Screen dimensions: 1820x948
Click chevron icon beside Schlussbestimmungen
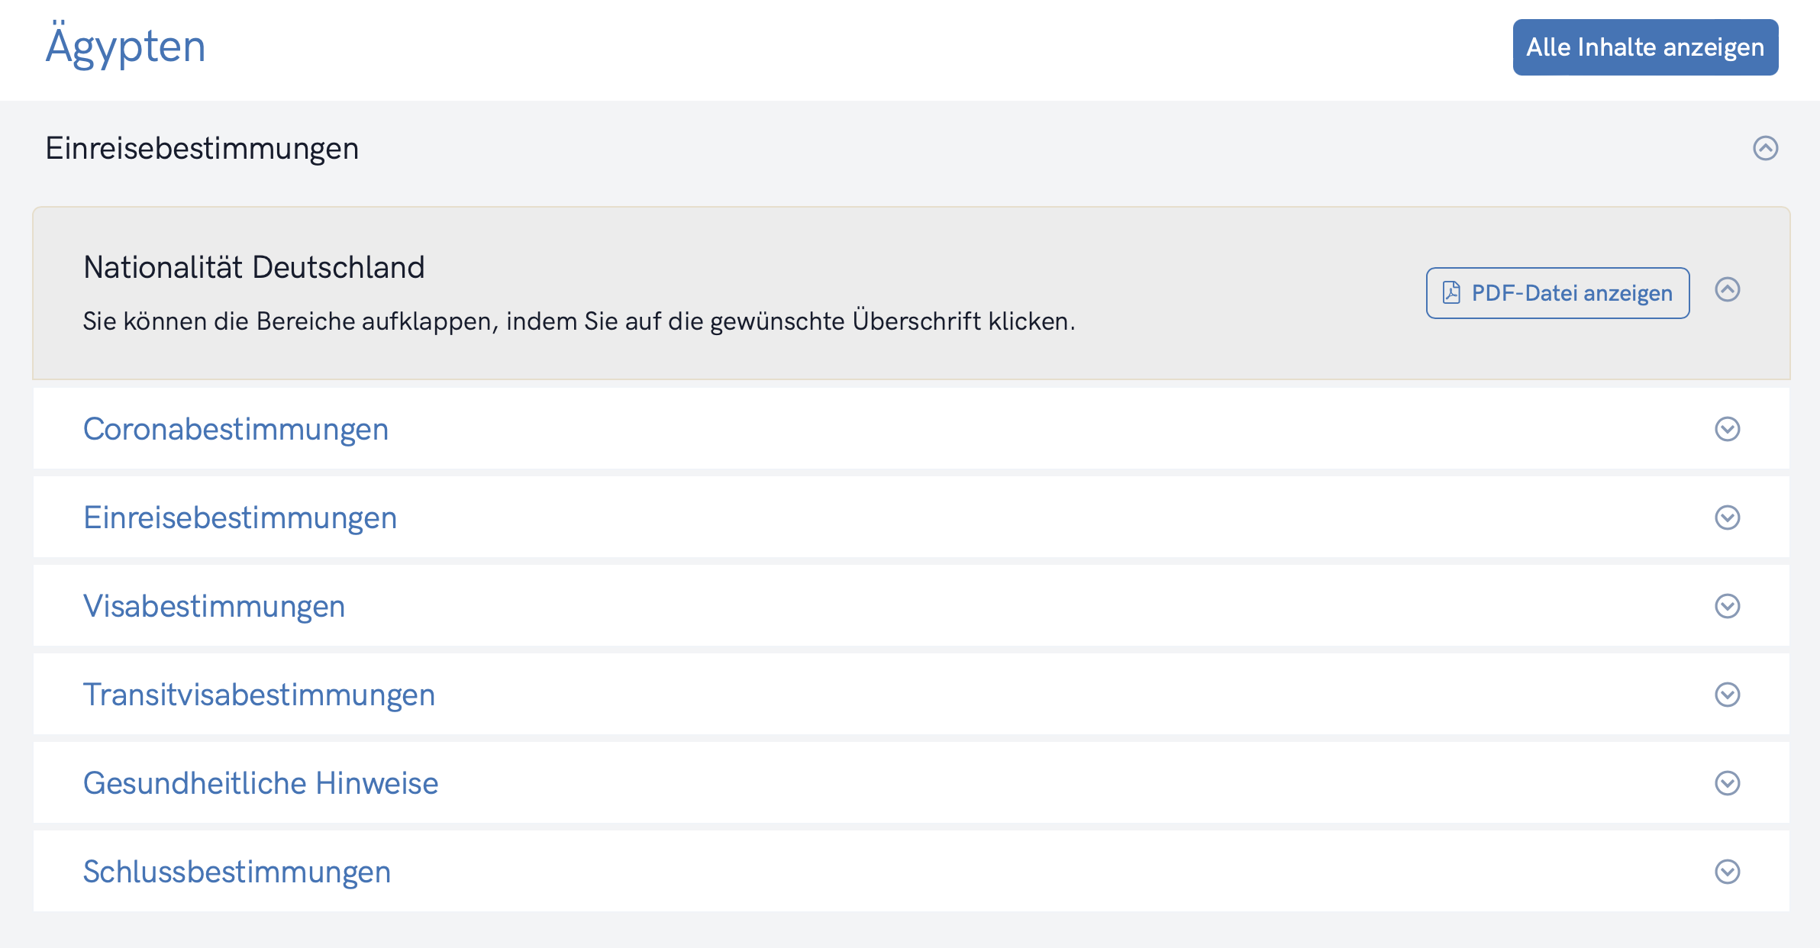1728,872
